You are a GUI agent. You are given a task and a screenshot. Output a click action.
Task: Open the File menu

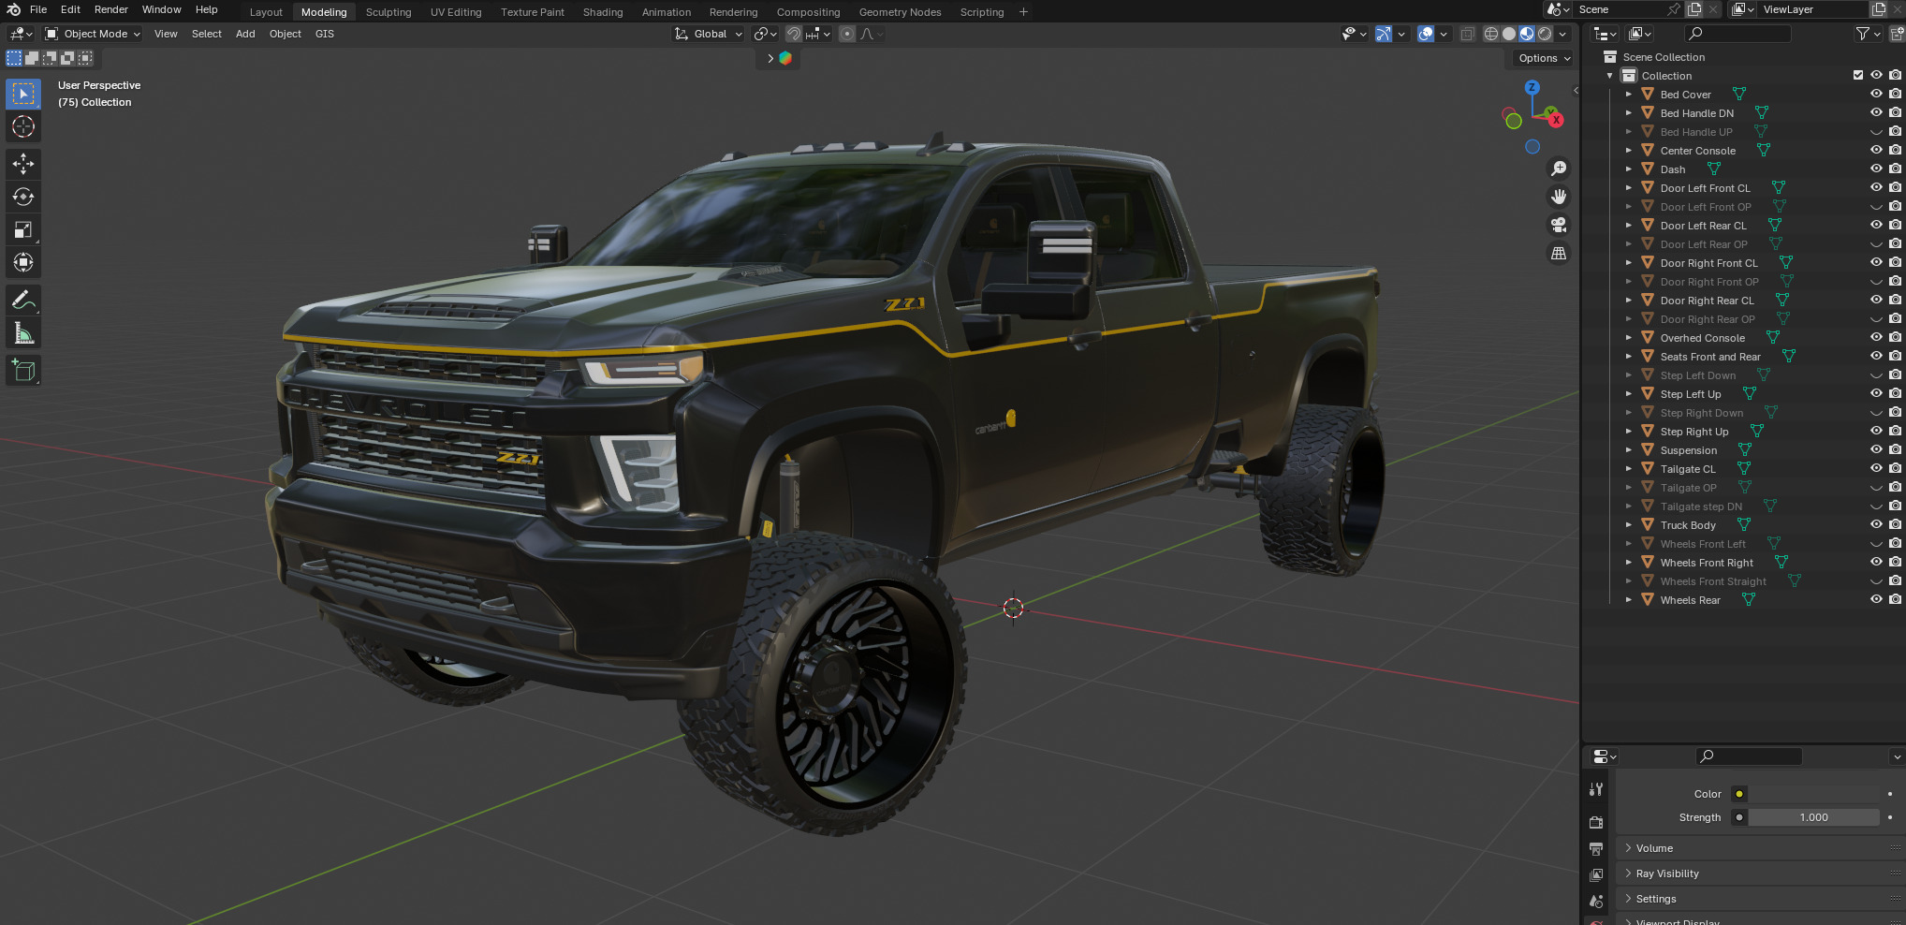pos(38,9)
